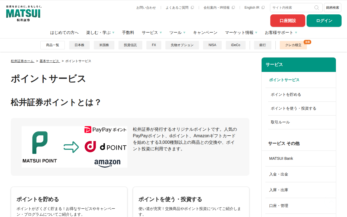Click the サービス sidebar header
This screenshot has width=347, height=217.
point(299,65)
